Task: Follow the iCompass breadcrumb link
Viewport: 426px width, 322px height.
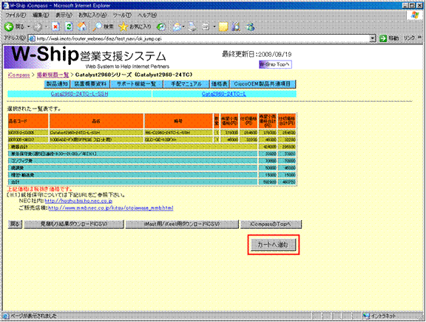Action: 18,75
